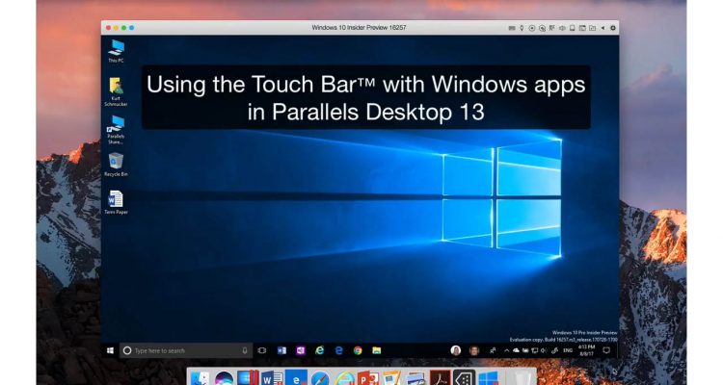Image resolution: width=723 pixels, height=385 pixels.
Task: Click the CD/DVD icon in Parallels title bar
Action: 532,28
